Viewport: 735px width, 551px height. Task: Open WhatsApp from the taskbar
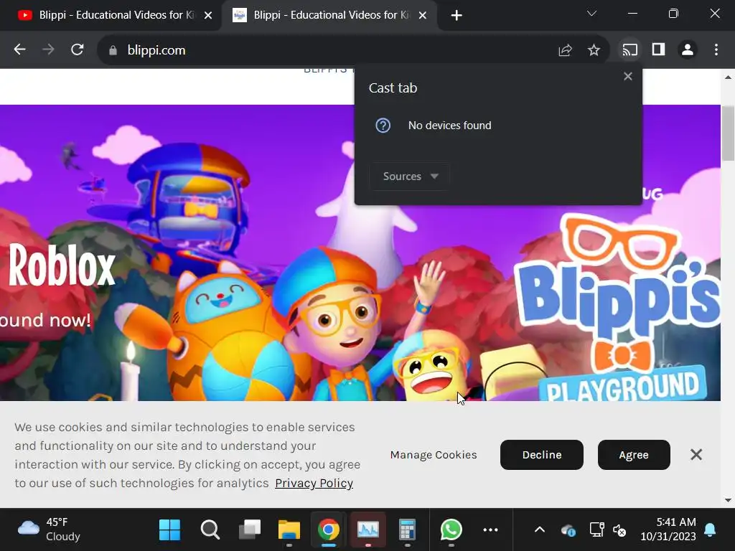pyautogui.click(x=451, y=530)
